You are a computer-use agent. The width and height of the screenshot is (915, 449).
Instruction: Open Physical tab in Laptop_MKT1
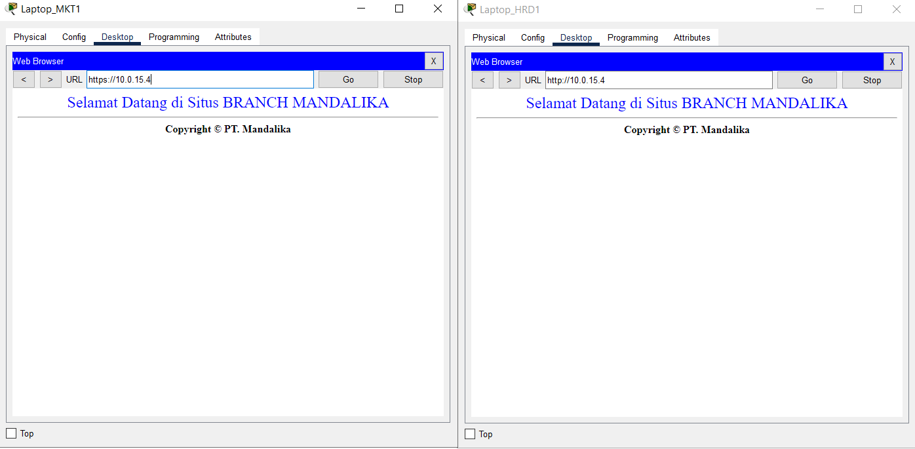30,37
